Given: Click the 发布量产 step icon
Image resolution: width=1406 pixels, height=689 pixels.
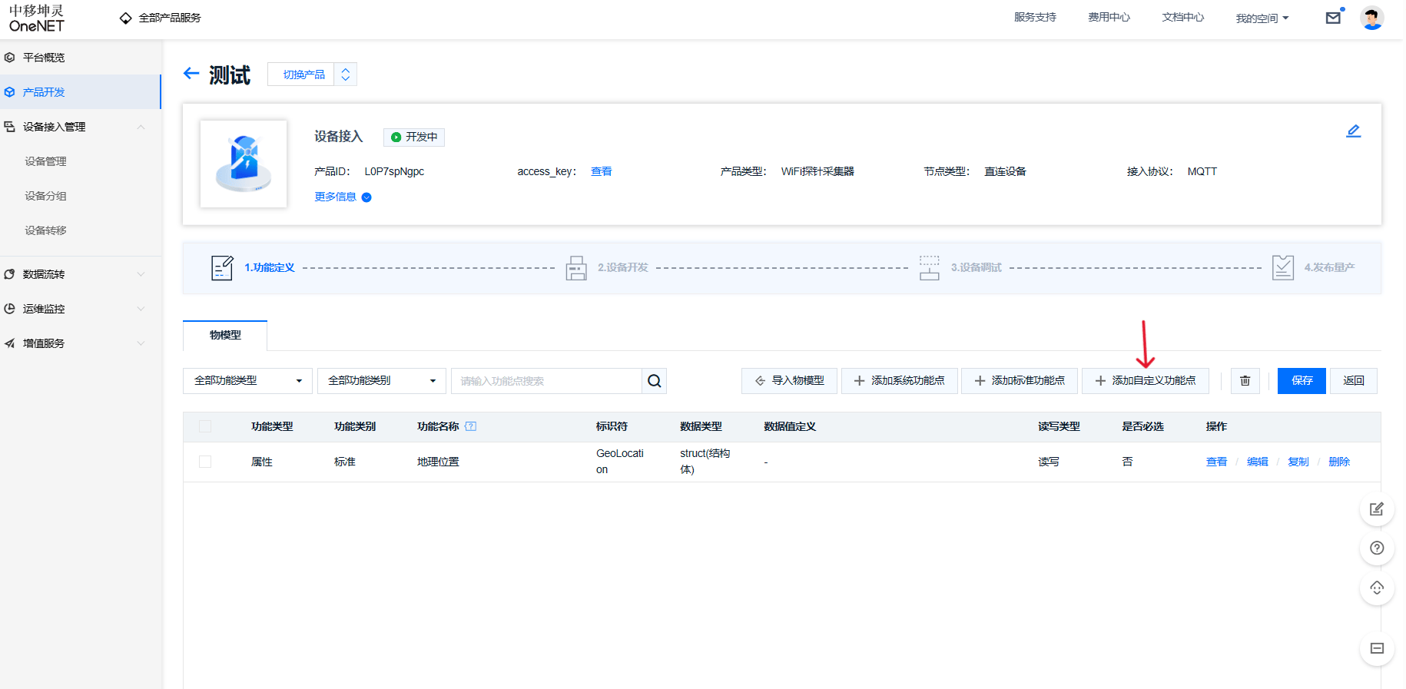Looking at the screenshot, I should coord(1283,268).
